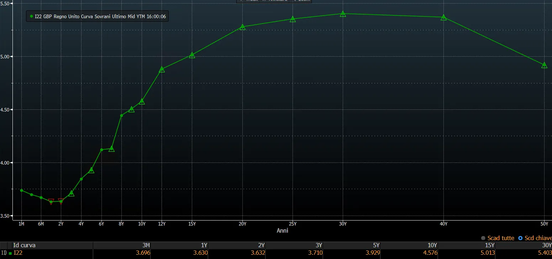Screen dimensions: 552x259
Task: Click the curve's round data point at 6M
Action: coord(41,197)
